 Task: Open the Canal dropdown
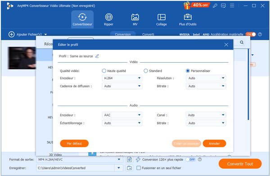tap(206, 115)
